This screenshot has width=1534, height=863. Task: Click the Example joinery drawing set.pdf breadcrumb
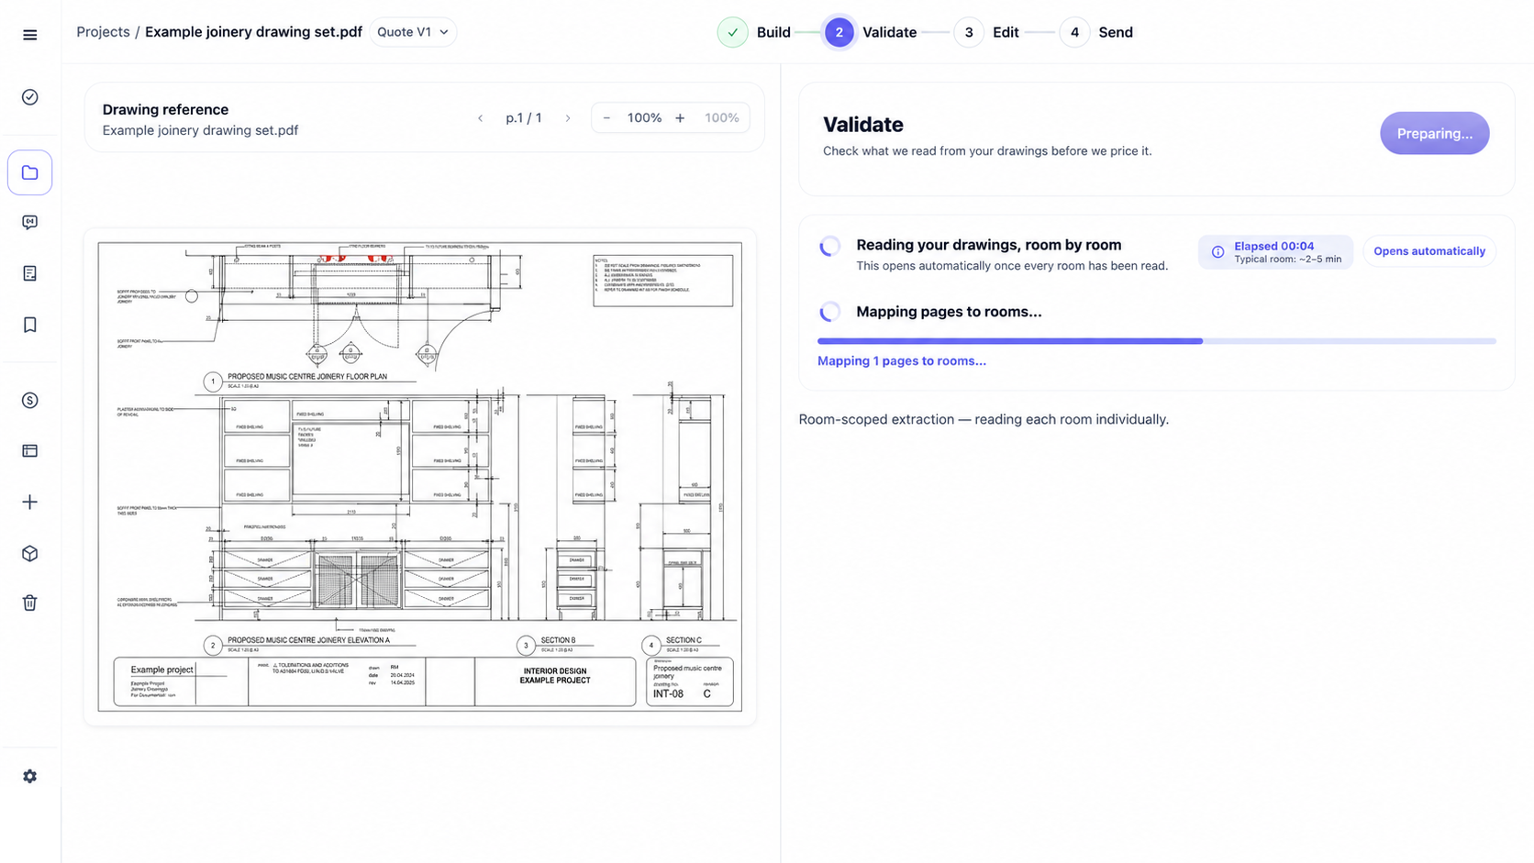(x=253, y=32)
